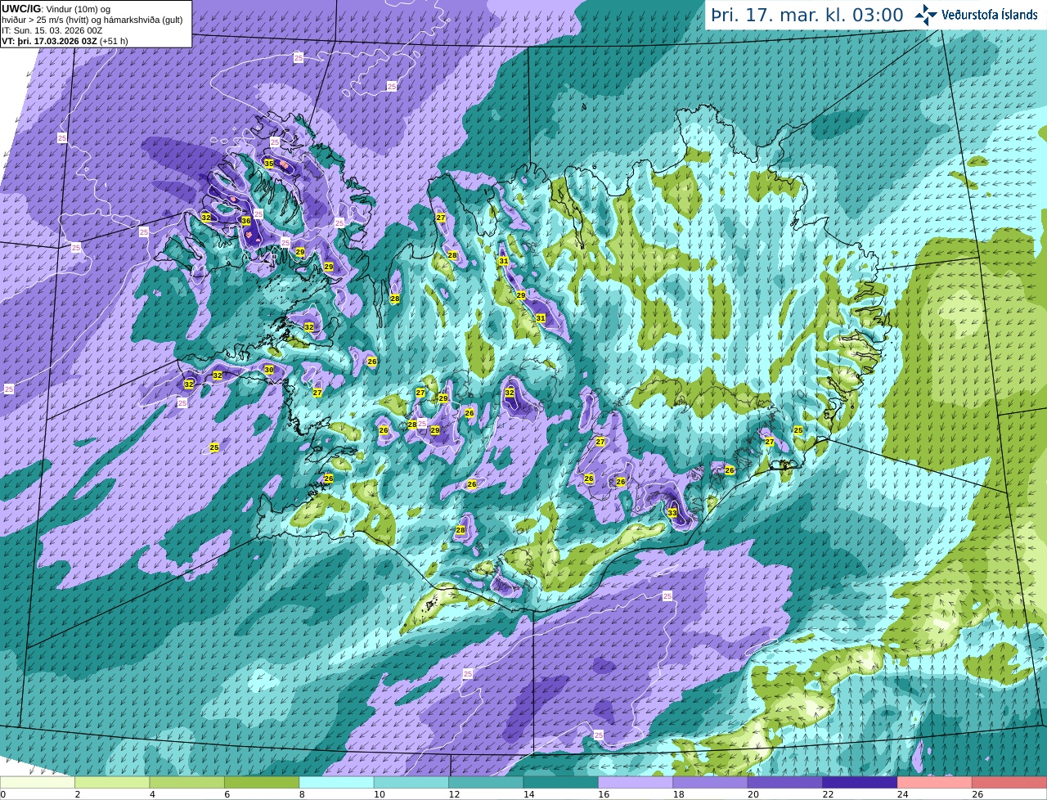Pick the light cyan 8–10 legend swatch
The height and width of the screenshot is (800, 1047).
(x=336, y=783)
